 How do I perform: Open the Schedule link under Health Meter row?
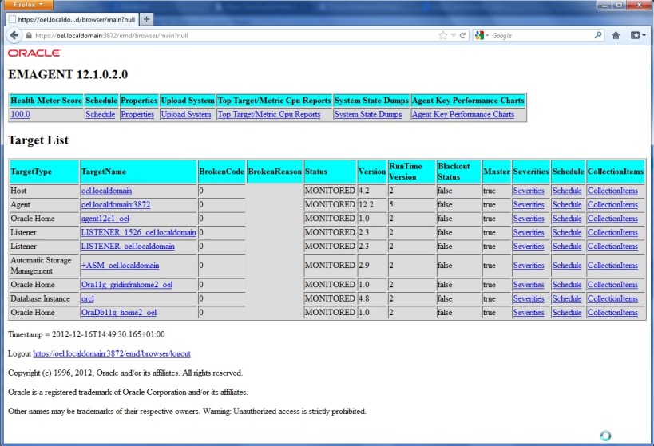point(100,114)
